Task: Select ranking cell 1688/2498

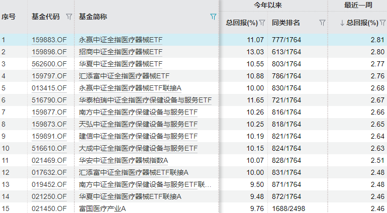Action: coord(288,208)
